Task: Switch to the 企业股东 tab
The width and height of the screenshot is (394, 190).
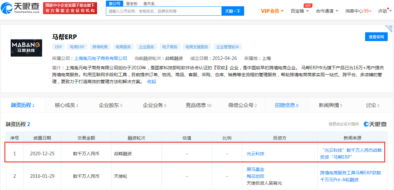Action: [111, 105]
